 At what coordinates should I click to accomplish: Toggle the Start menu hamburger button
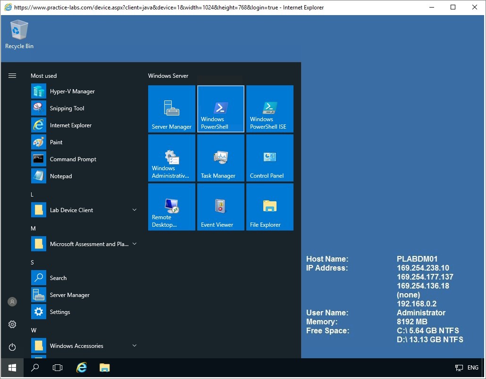[12, 76]
